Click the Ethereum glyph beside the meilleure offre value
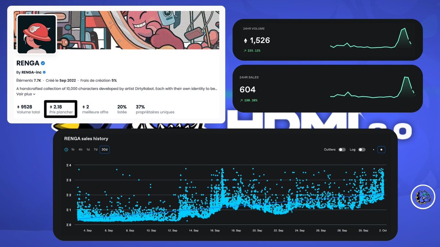The image size is (440, 247). (83, 106)
